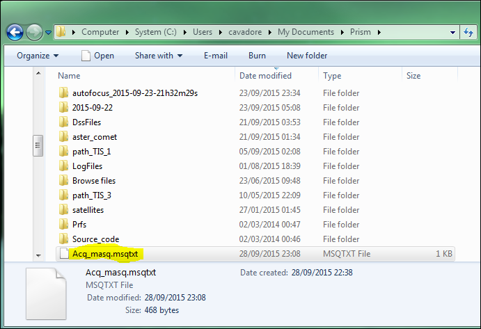This screenshot has height=329, width=481.
Task: Click the Forward navigation arrow button
Action: click(34, 32)
